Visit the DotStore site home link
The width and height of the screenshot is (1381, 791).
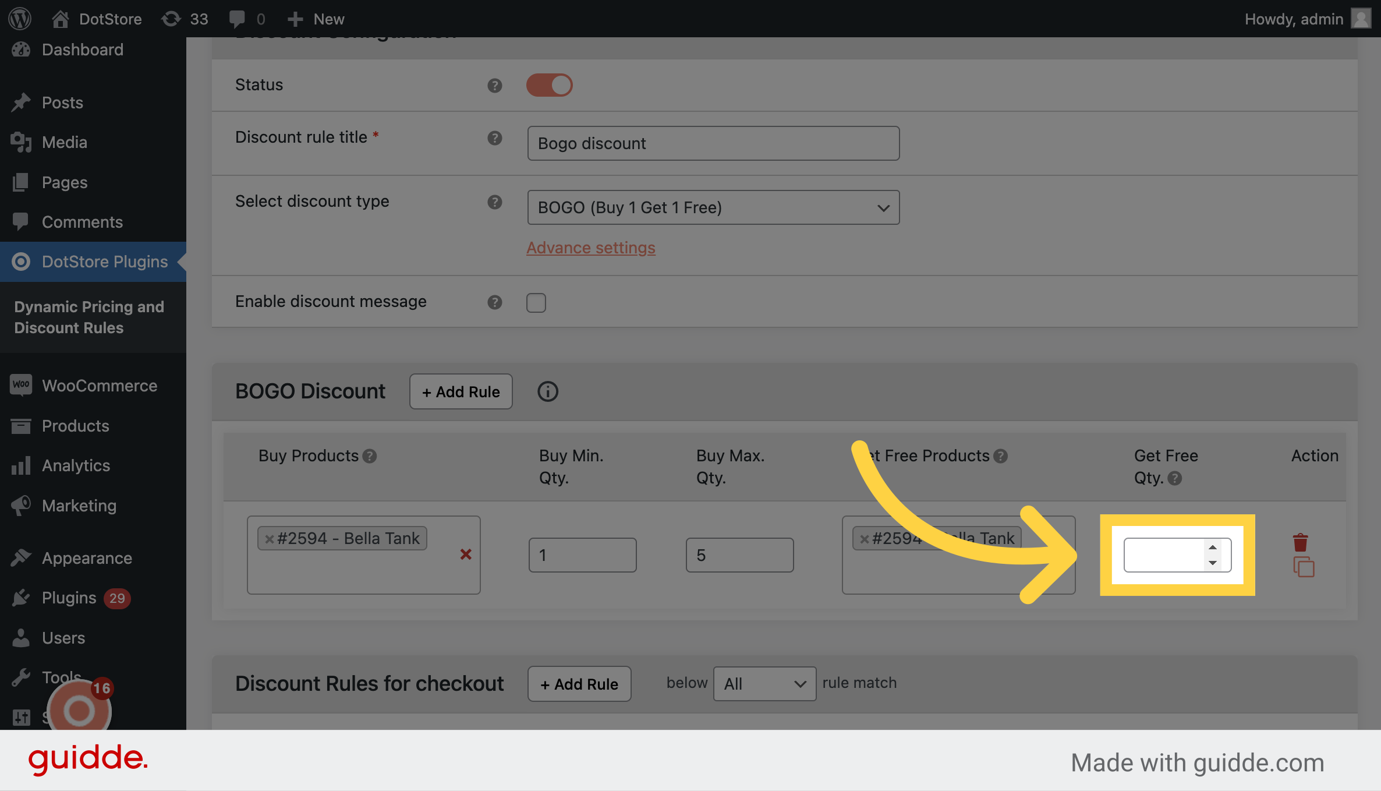tap(97, 19)
